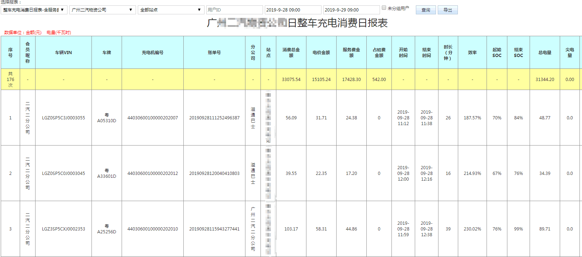The image size is (582, 257).
Task: Click the 用户ID input field
Action: click(x=234, y=10)
